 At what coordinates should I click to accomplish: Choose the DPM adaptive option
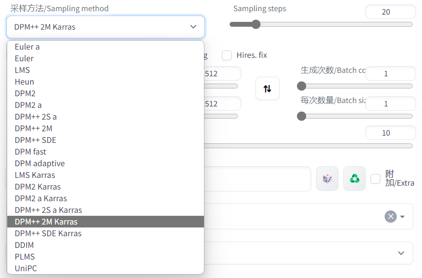click(x=39, y=163)
